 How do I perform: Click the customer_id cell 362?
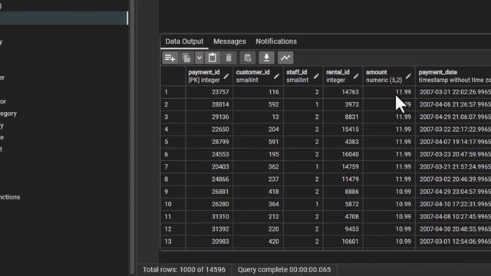[258, 167]
